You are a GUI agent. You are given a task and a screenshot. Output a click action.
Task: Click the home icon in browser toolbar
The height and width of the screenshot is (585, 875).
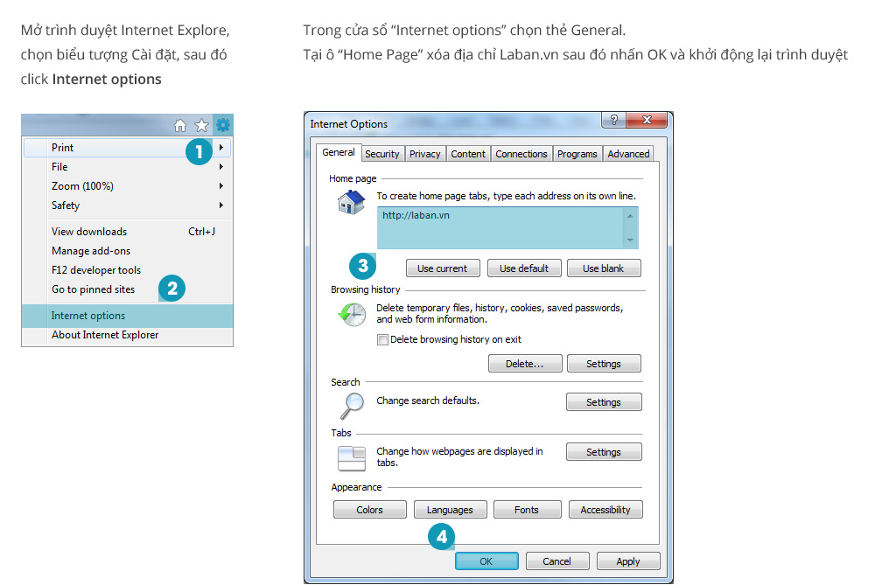pos(180,125)
